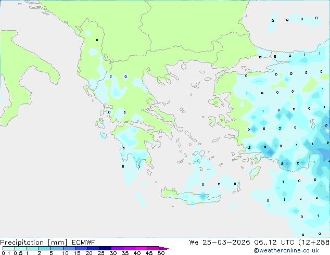Click the 35–40 mm legend swatch
Screen dimensions: 330x255
point(129,248)
